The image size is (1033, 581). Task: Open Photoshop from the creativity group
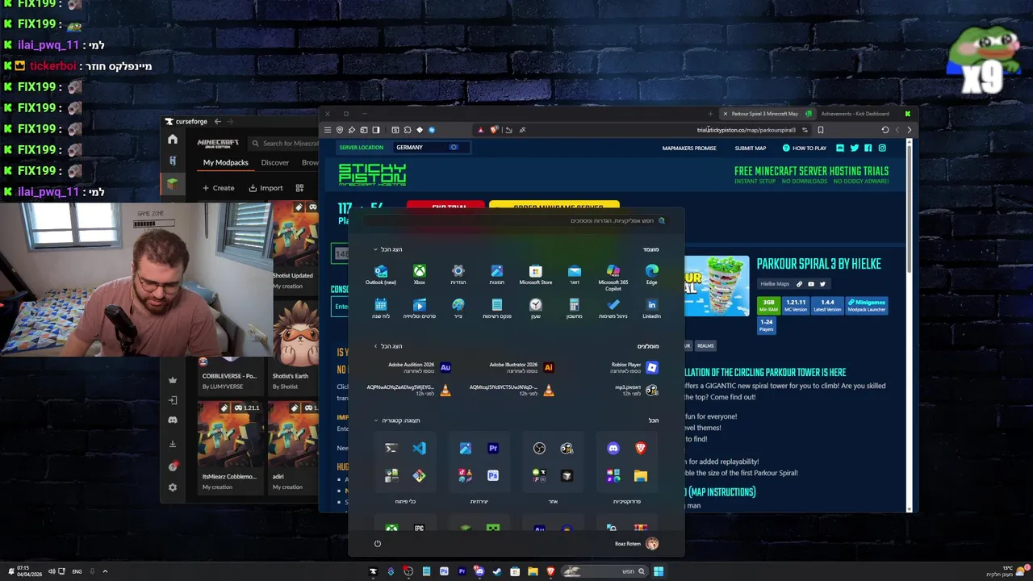[x=493, y=476]
